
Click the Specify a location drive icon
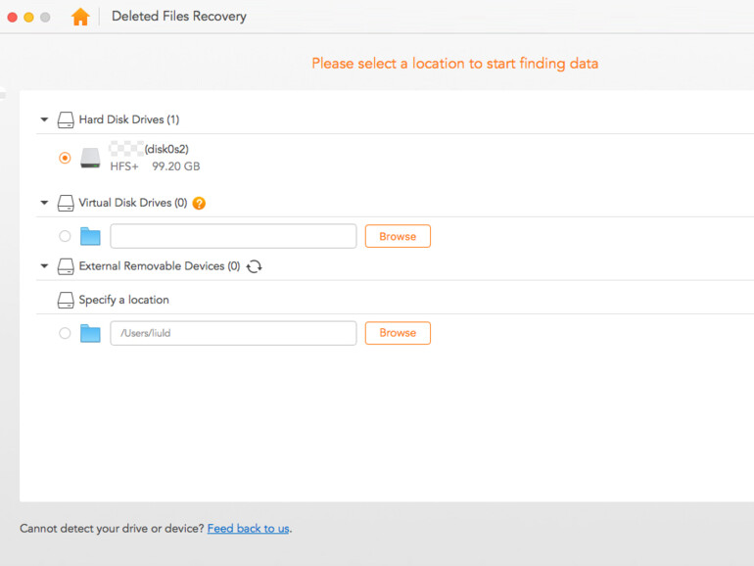pos(66,301)
